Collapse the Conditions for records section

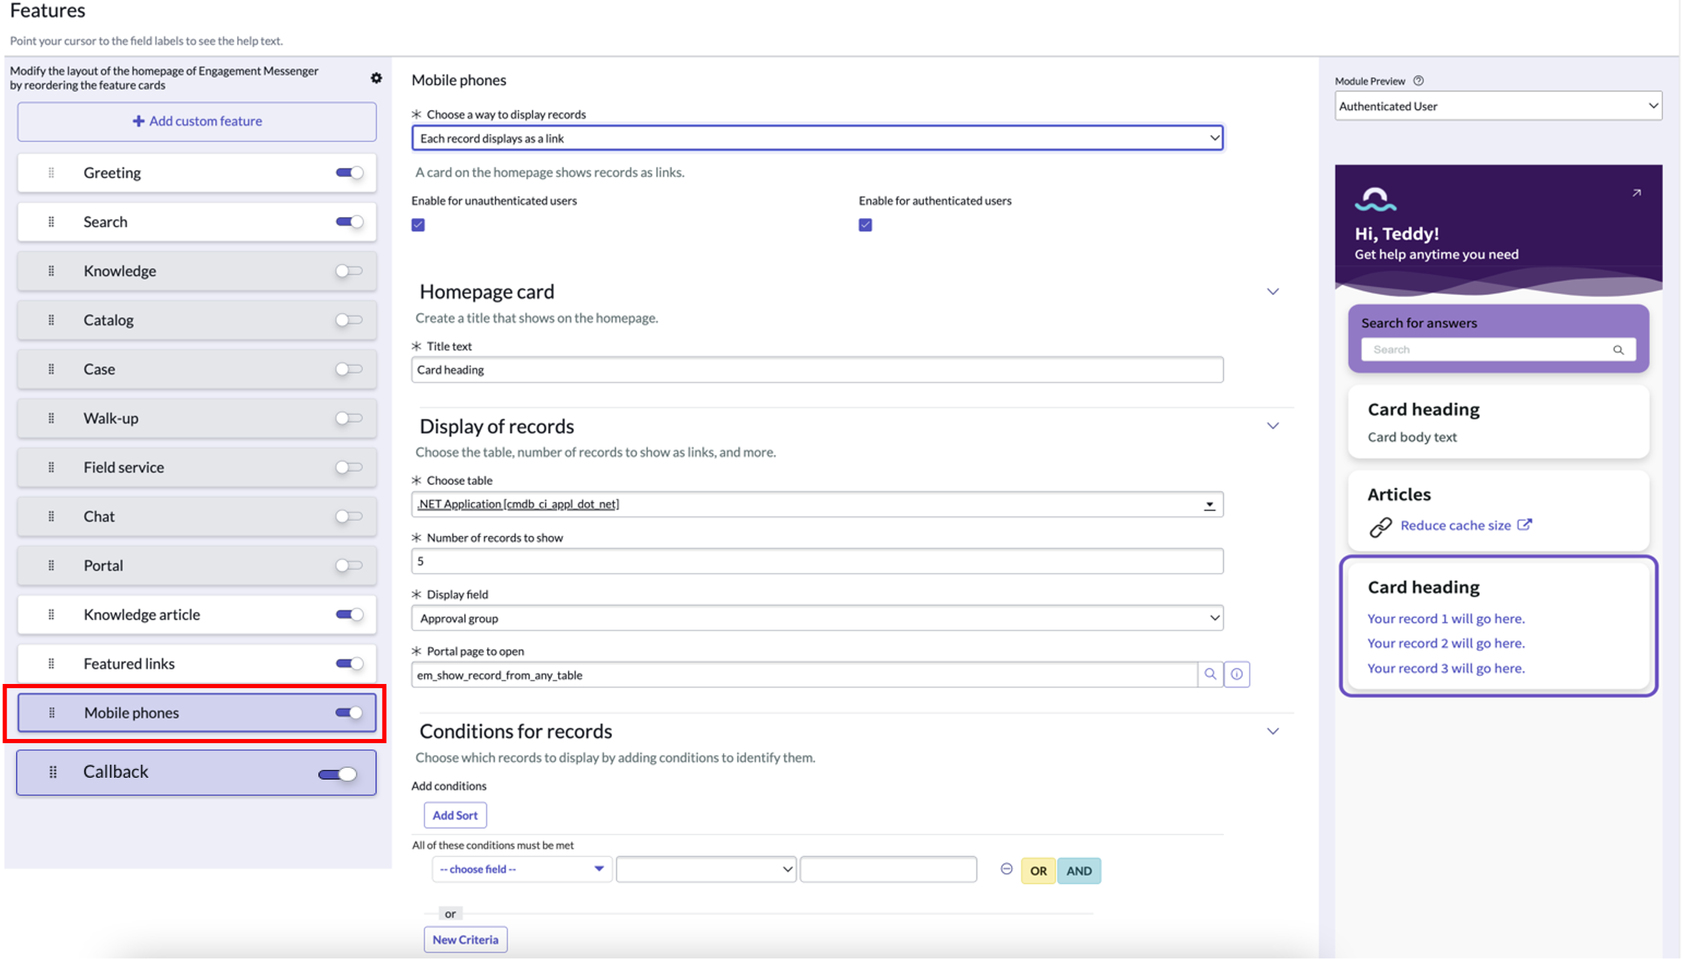pyautogui.click(x=1273, y=732)
